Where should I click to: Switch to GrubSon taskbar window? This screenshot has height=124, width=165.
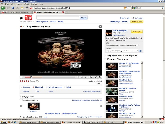pos(92,122)
